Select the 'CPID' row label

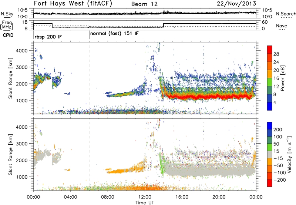[x=8, y=35]
